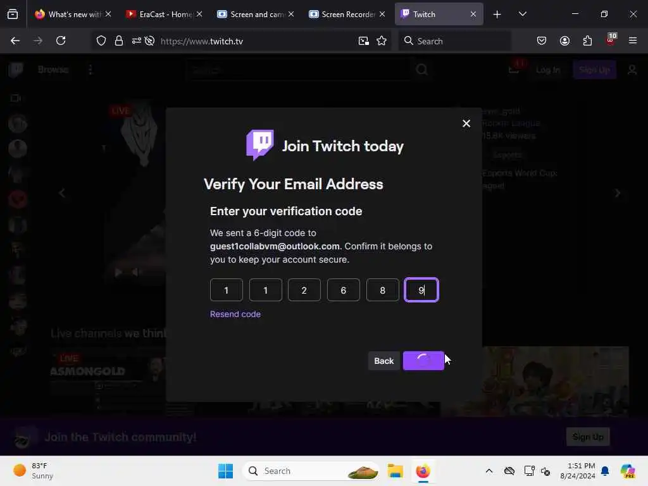This screenshot has width=648, height=486.
Task: Click the Twitch home logo in navbar
Action: pos(16,70)
